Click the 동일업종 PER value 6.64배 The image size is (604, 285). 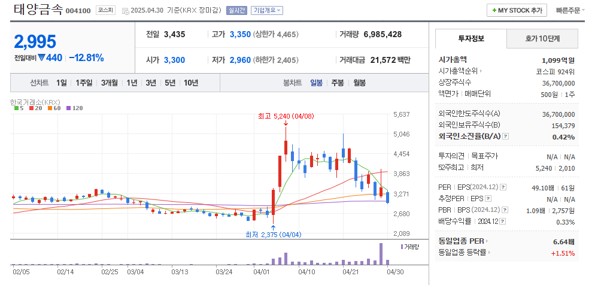pyautogui.click(x=564, y=242)
